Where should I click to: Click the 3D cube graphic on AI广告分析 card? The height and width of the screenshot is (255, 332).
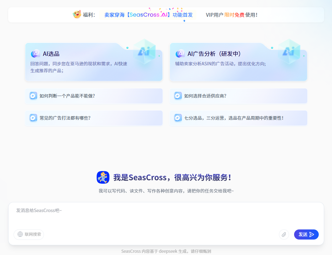(x=289, y=52)
